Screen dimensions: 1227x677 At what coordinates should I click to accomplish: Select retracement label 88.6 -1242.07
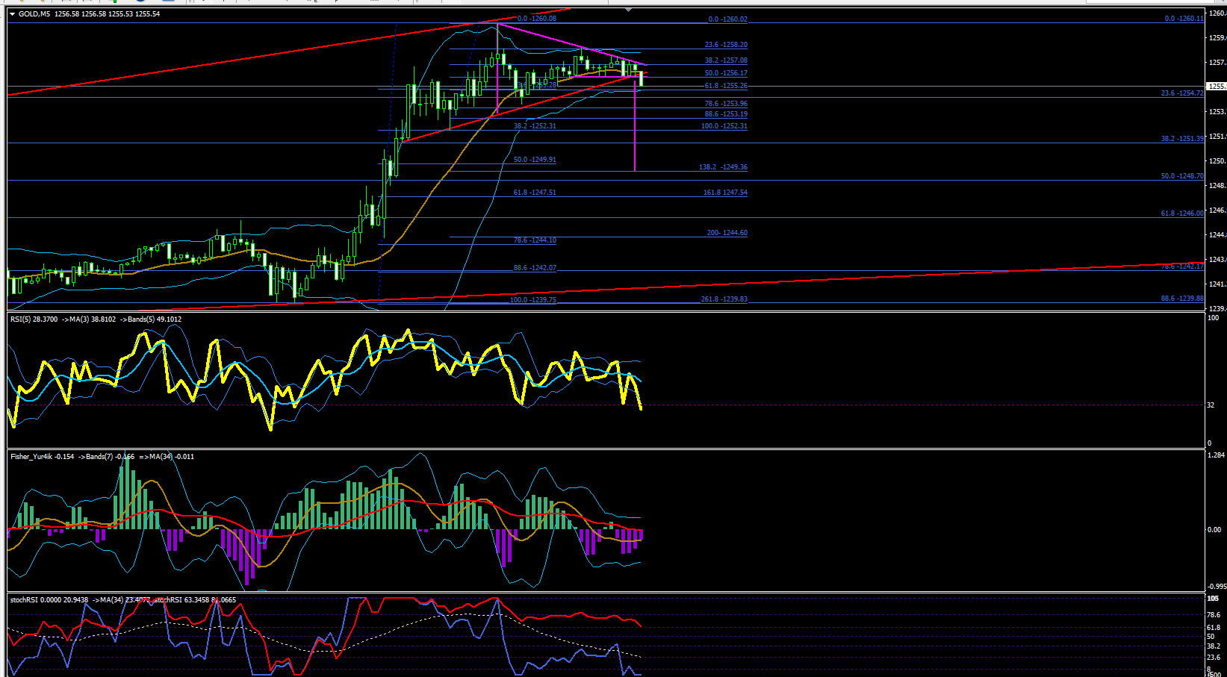[535, 268]
